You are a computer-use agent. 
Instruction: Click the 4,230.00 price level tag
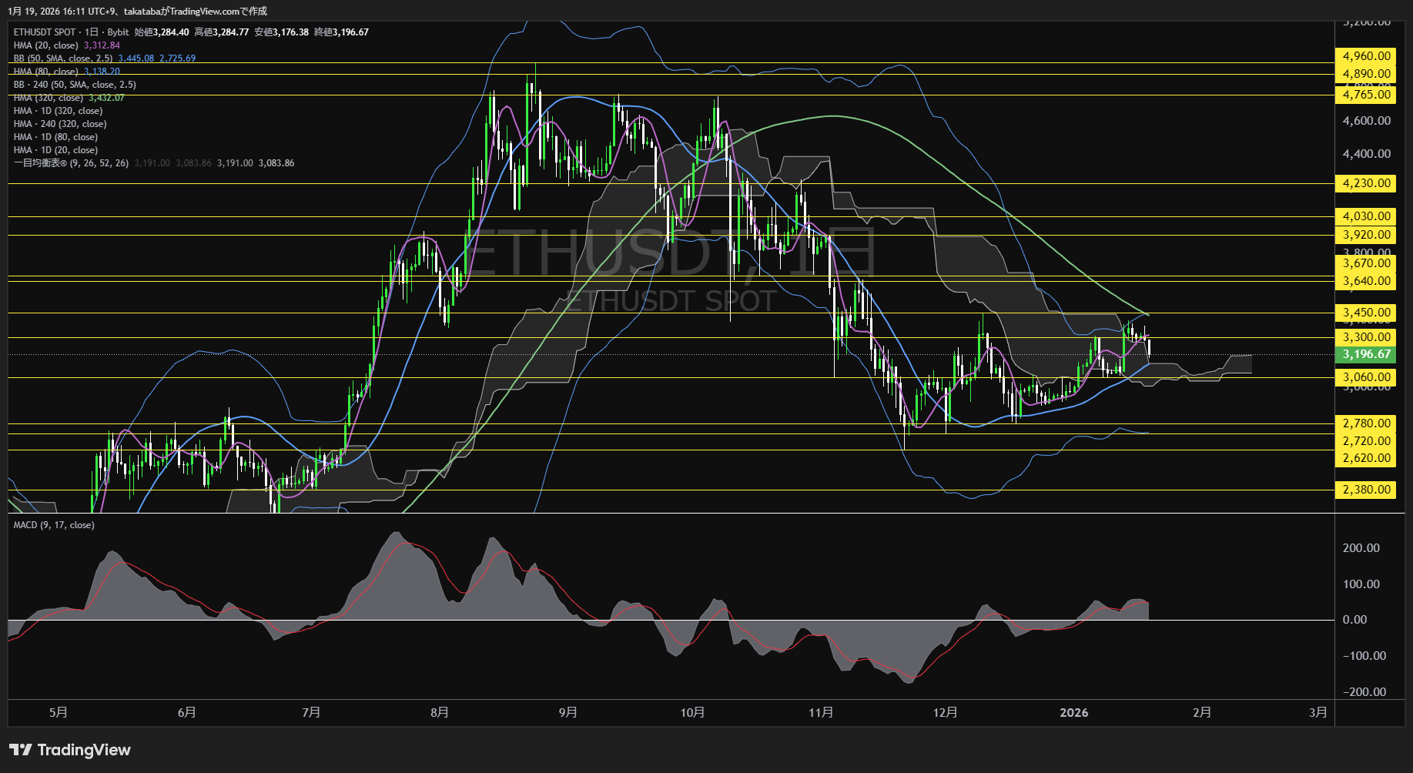1367,183
